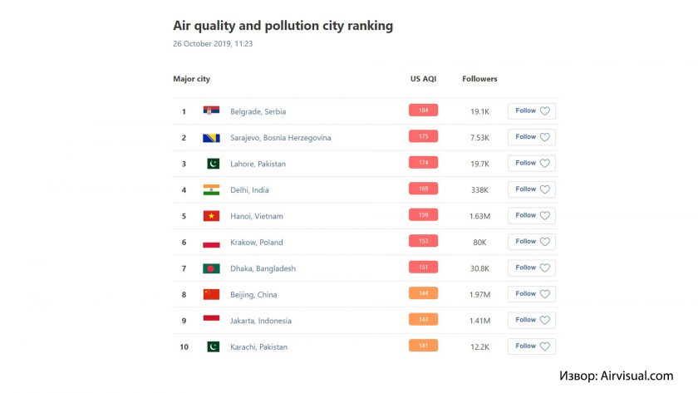
Task: Click the orange 144 AQI badge
Action: tap(423, 293)
